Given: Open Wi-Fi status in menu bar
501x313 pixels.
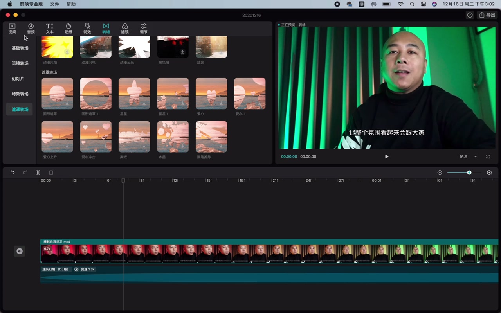Looking at the screenshot, I should [400, 4].
